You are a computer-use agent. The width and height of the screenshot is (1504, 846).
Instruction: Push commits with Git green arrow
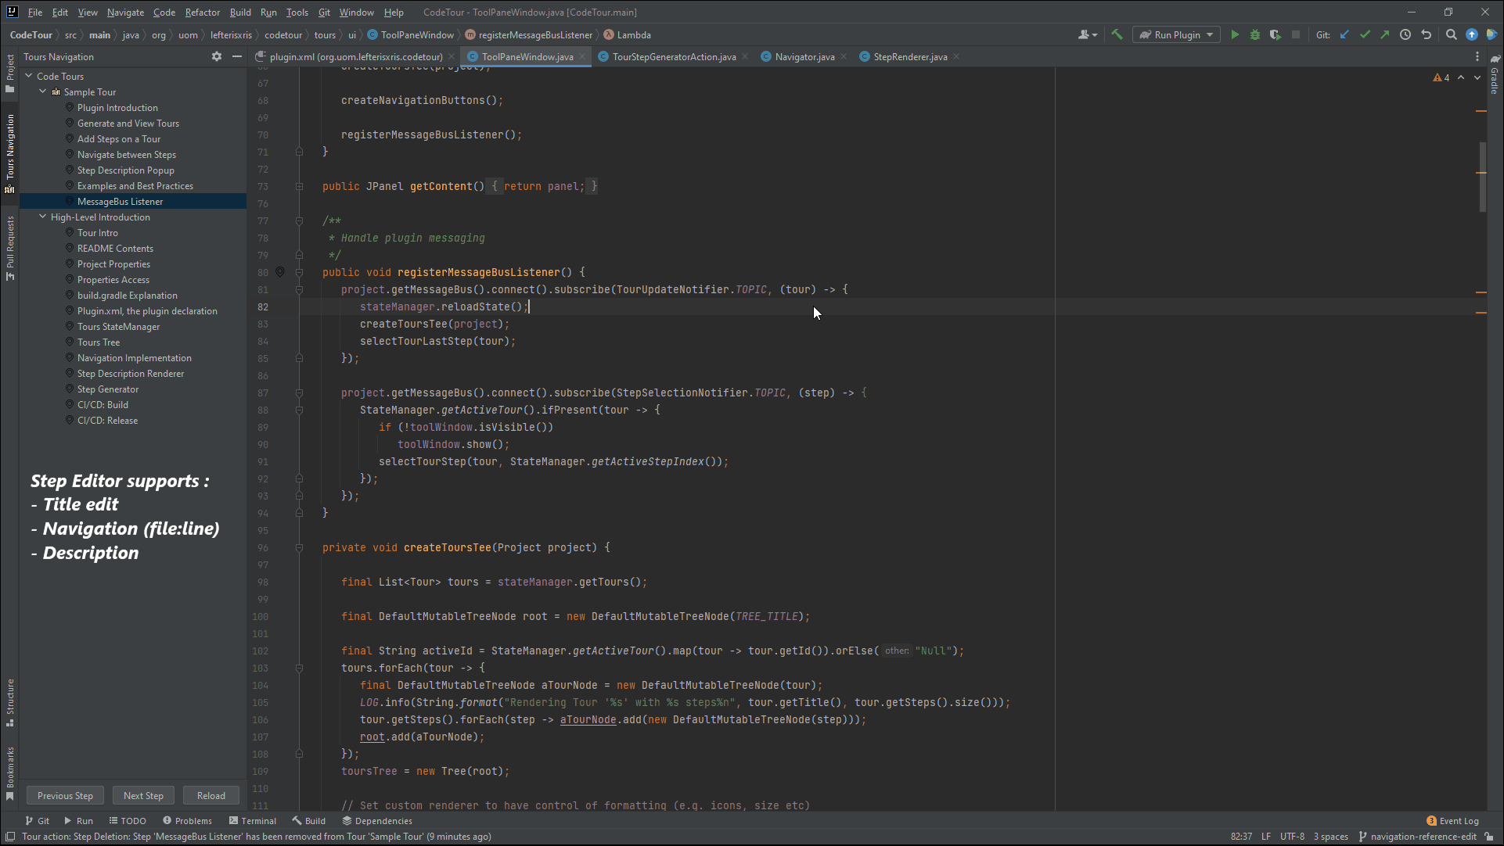tap(1385, 34)
